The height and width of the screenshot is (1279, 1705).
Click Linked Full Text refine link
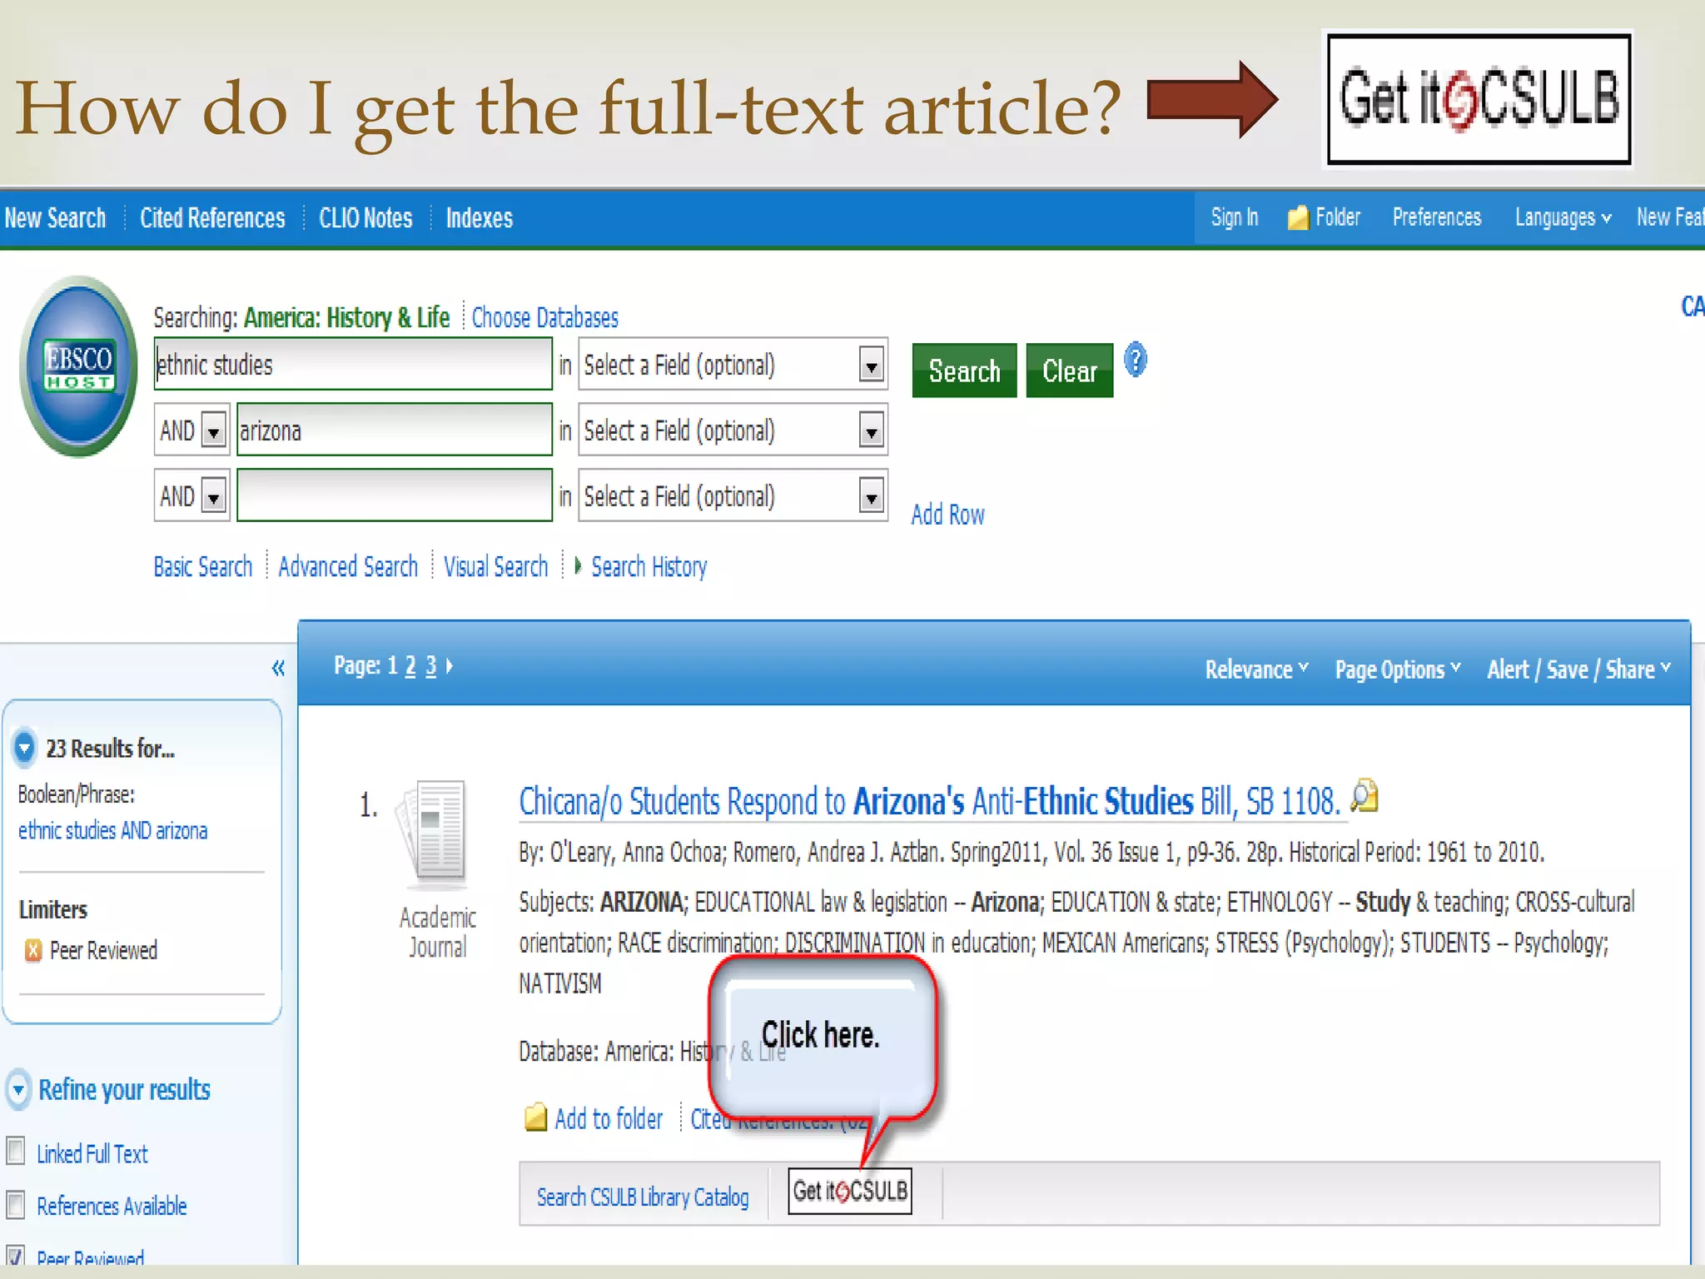click(x=92, y=1153)
